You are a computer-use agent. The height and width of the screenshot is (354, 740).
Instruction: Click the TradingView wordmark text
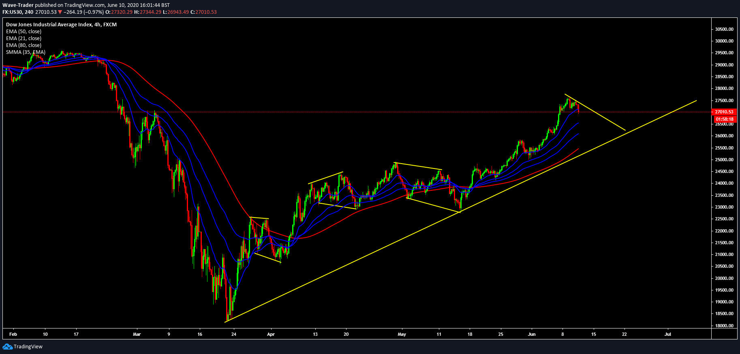(28, 347)
